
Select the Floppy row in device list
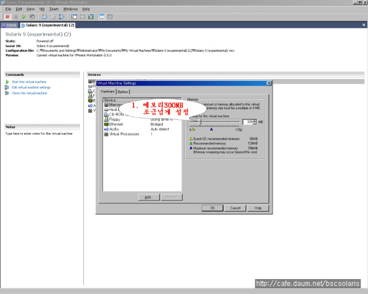(142, 119)
